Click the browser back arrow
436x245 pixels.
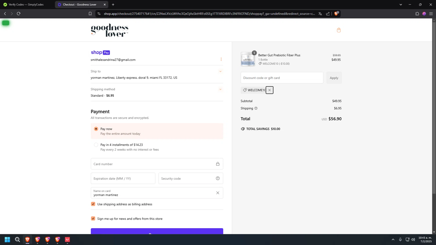coord(5,14)
